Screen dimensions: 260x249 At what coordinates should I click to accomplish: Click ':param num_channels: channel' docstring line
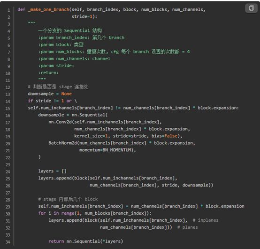tap(74, 59)
